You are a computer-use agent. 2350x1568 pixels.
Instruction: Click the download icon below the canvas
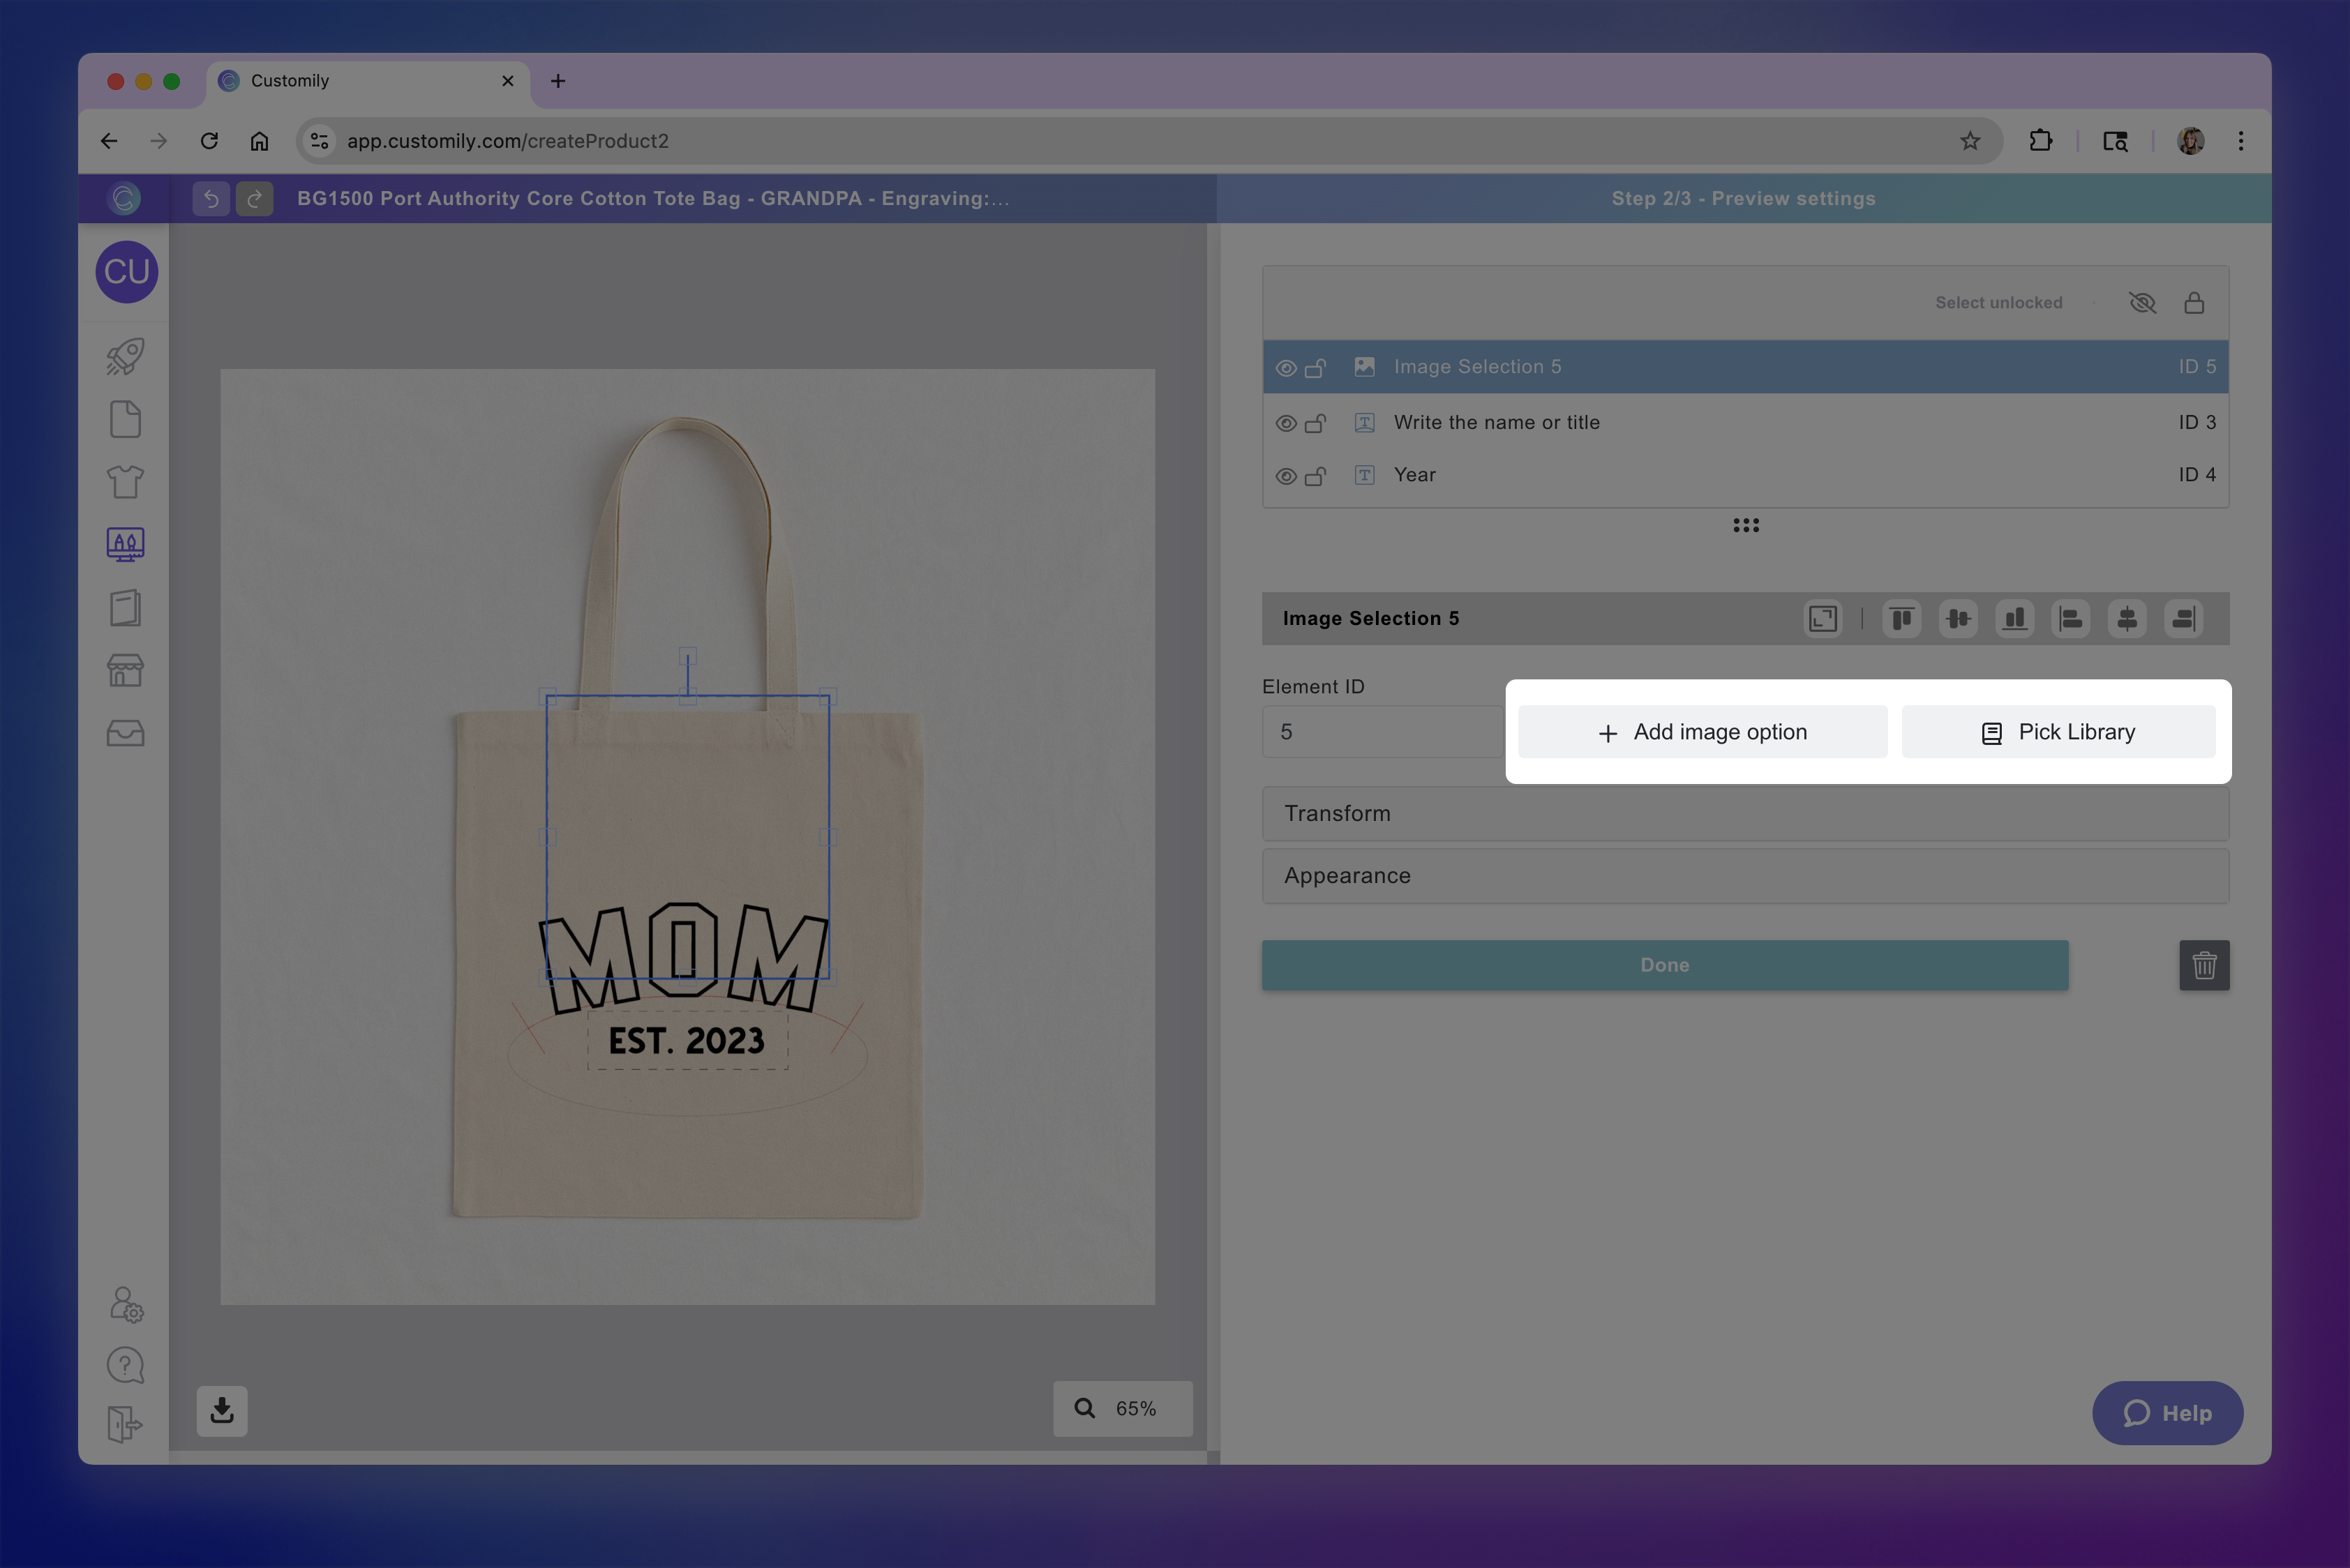point(221,1411)
